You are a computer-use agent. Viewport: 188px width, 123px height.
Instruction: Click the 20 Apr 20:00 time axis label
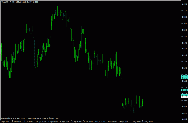pos(64,122)
